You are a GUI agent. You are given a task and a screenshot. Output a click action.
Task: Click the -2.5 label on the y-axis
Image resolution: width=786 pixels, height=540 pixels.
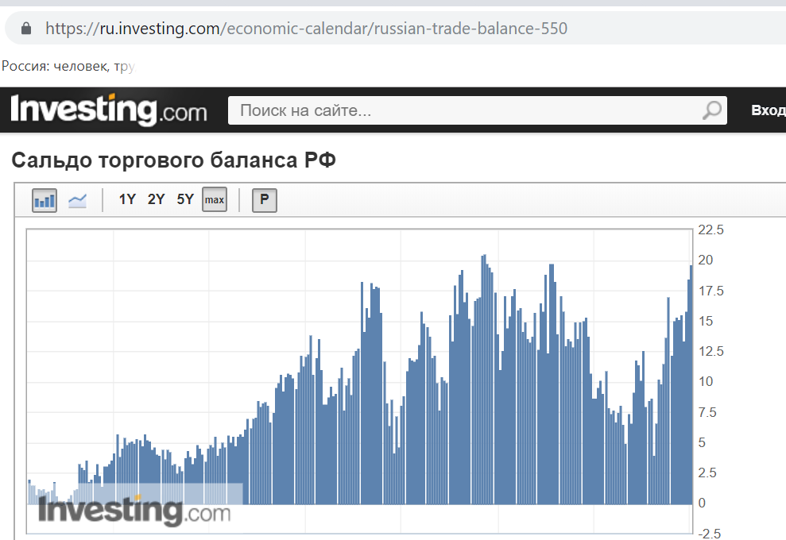710,533
